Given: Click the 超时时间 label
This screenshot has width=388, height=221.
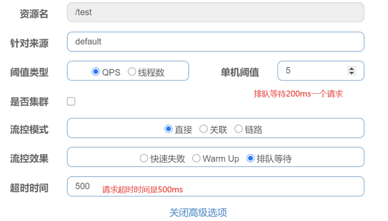Looking at the screenshot, I should point(29,188).
